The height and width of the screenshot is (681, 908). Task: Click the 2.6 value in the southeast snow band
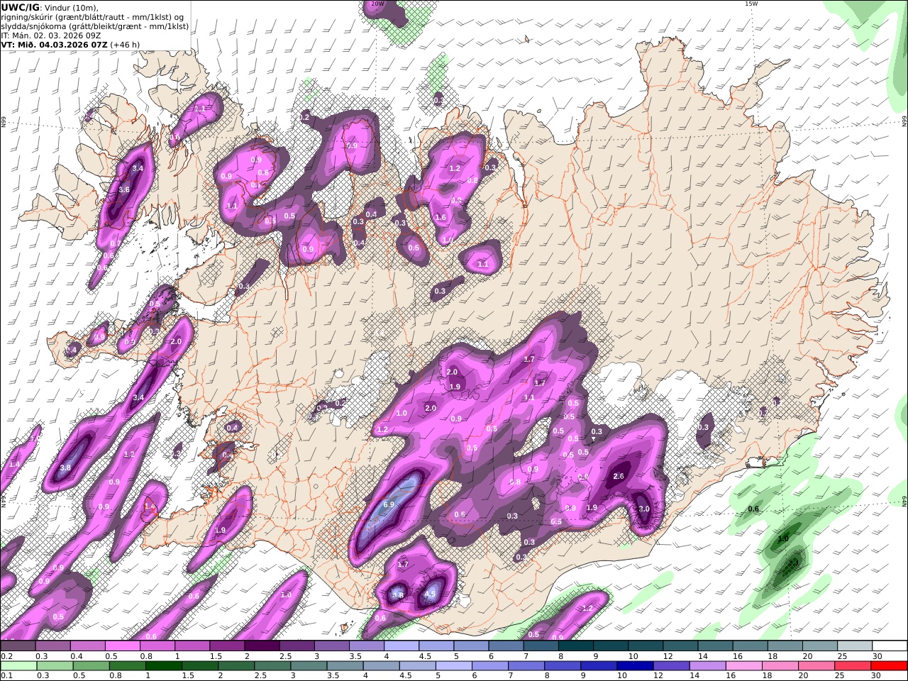coord(619,476)
